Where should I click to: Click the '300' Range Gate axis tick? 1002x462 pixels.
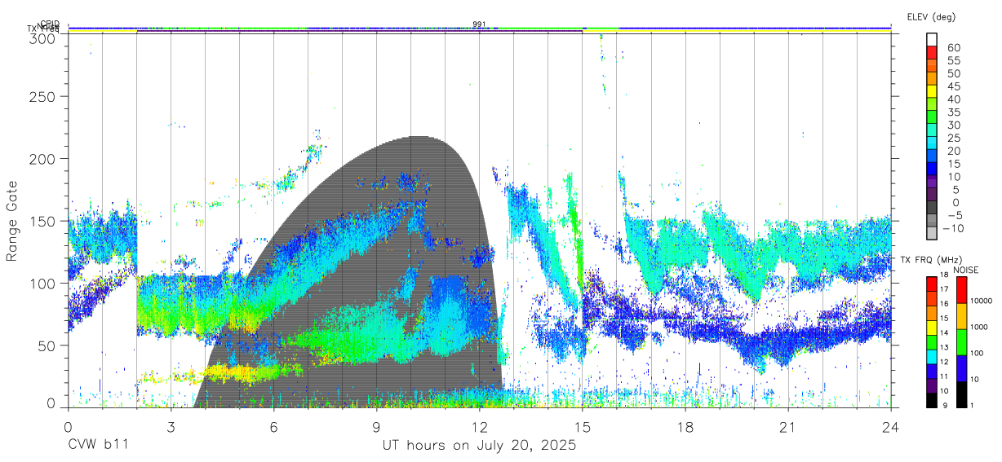pos(43,37)
